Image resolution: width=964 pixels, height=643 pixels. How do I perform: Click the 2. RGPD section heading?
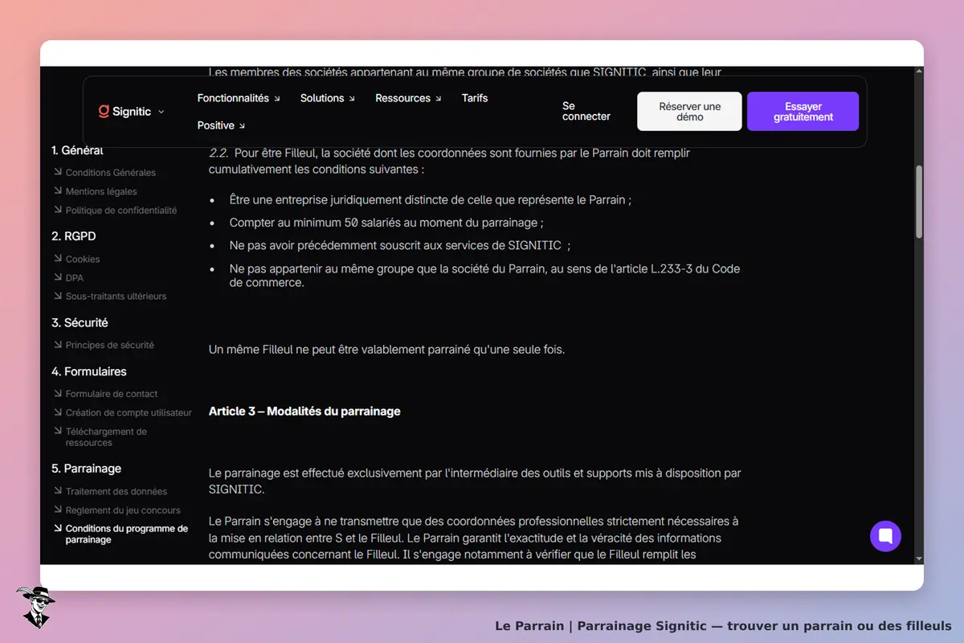tap(74, 236)
